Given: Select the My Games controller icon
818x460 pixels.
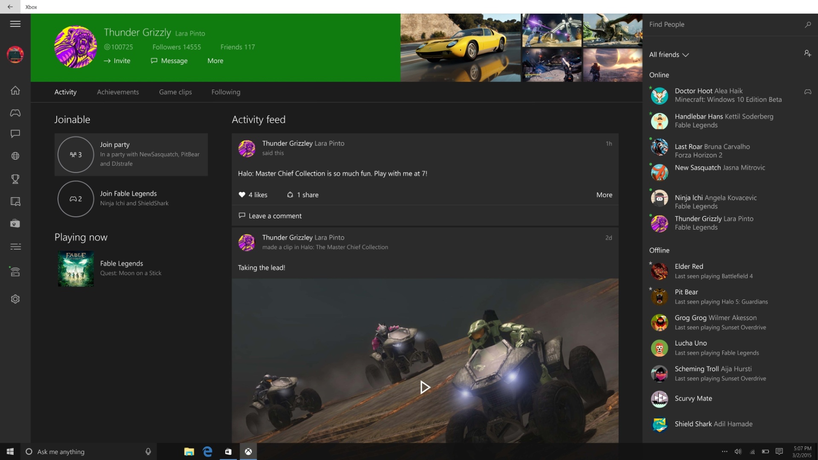Looking at the screenshot, I should (15, 113).
